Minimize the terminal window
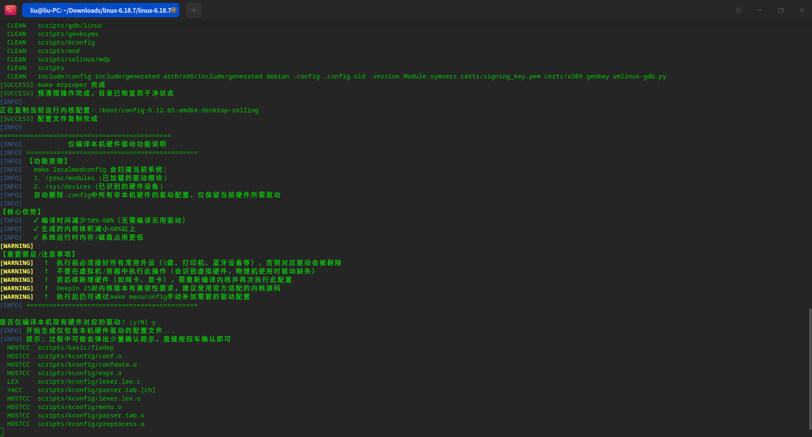Screen dimensions: 812x437 click(x=759, y=10)
